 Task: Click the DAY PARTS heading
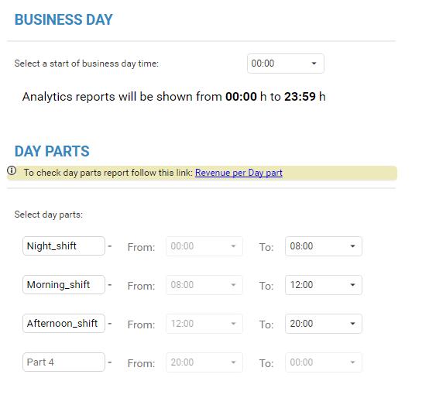coord(52,151)
